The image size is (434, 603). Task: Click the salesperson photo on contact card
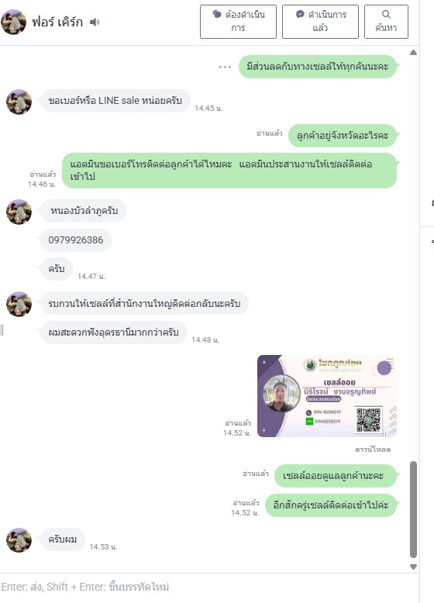pos(281,394)
